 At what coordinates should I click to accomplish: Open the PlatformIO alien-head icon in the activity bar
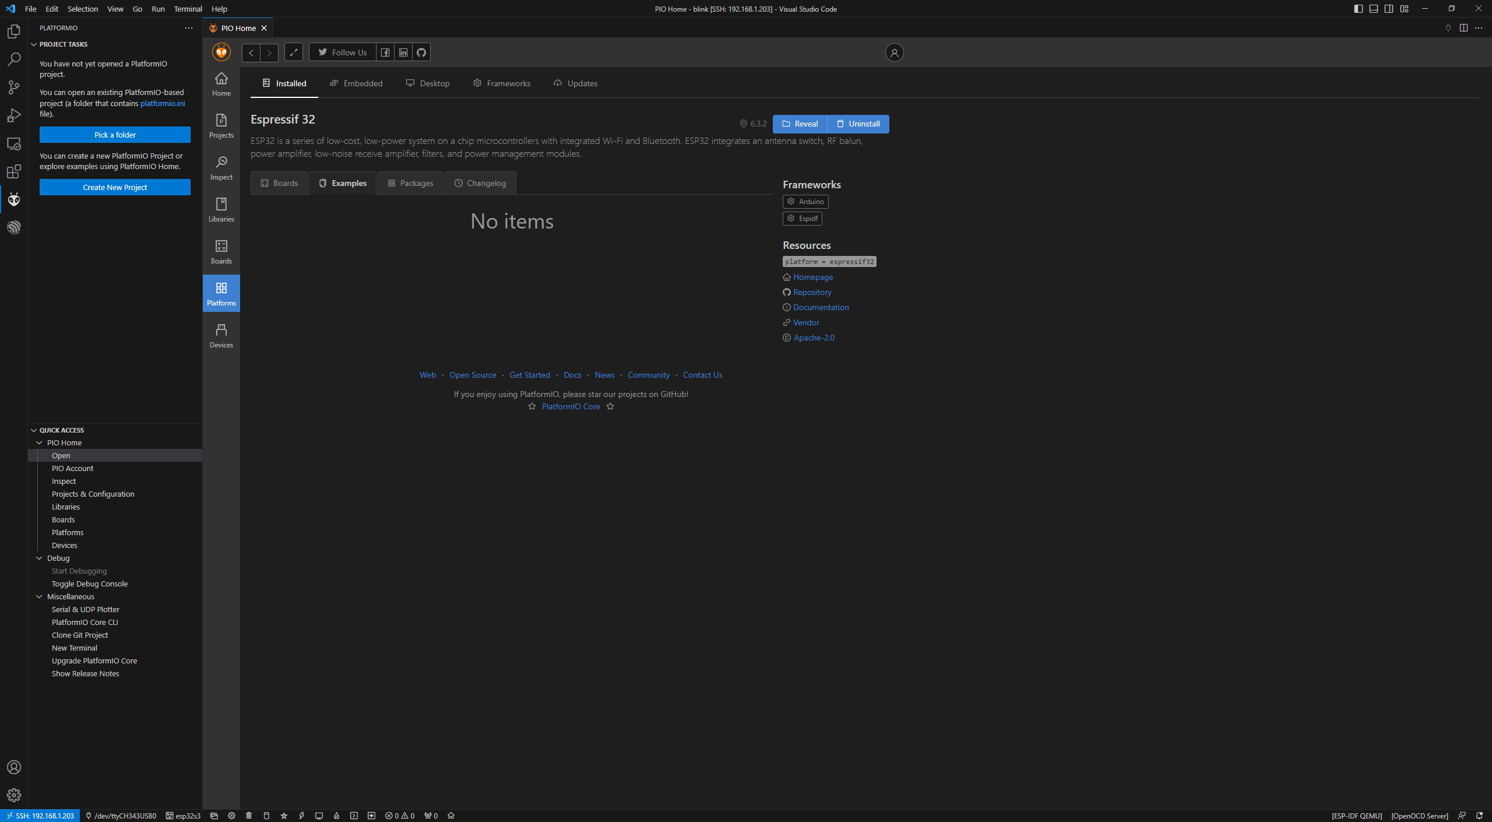14,199
